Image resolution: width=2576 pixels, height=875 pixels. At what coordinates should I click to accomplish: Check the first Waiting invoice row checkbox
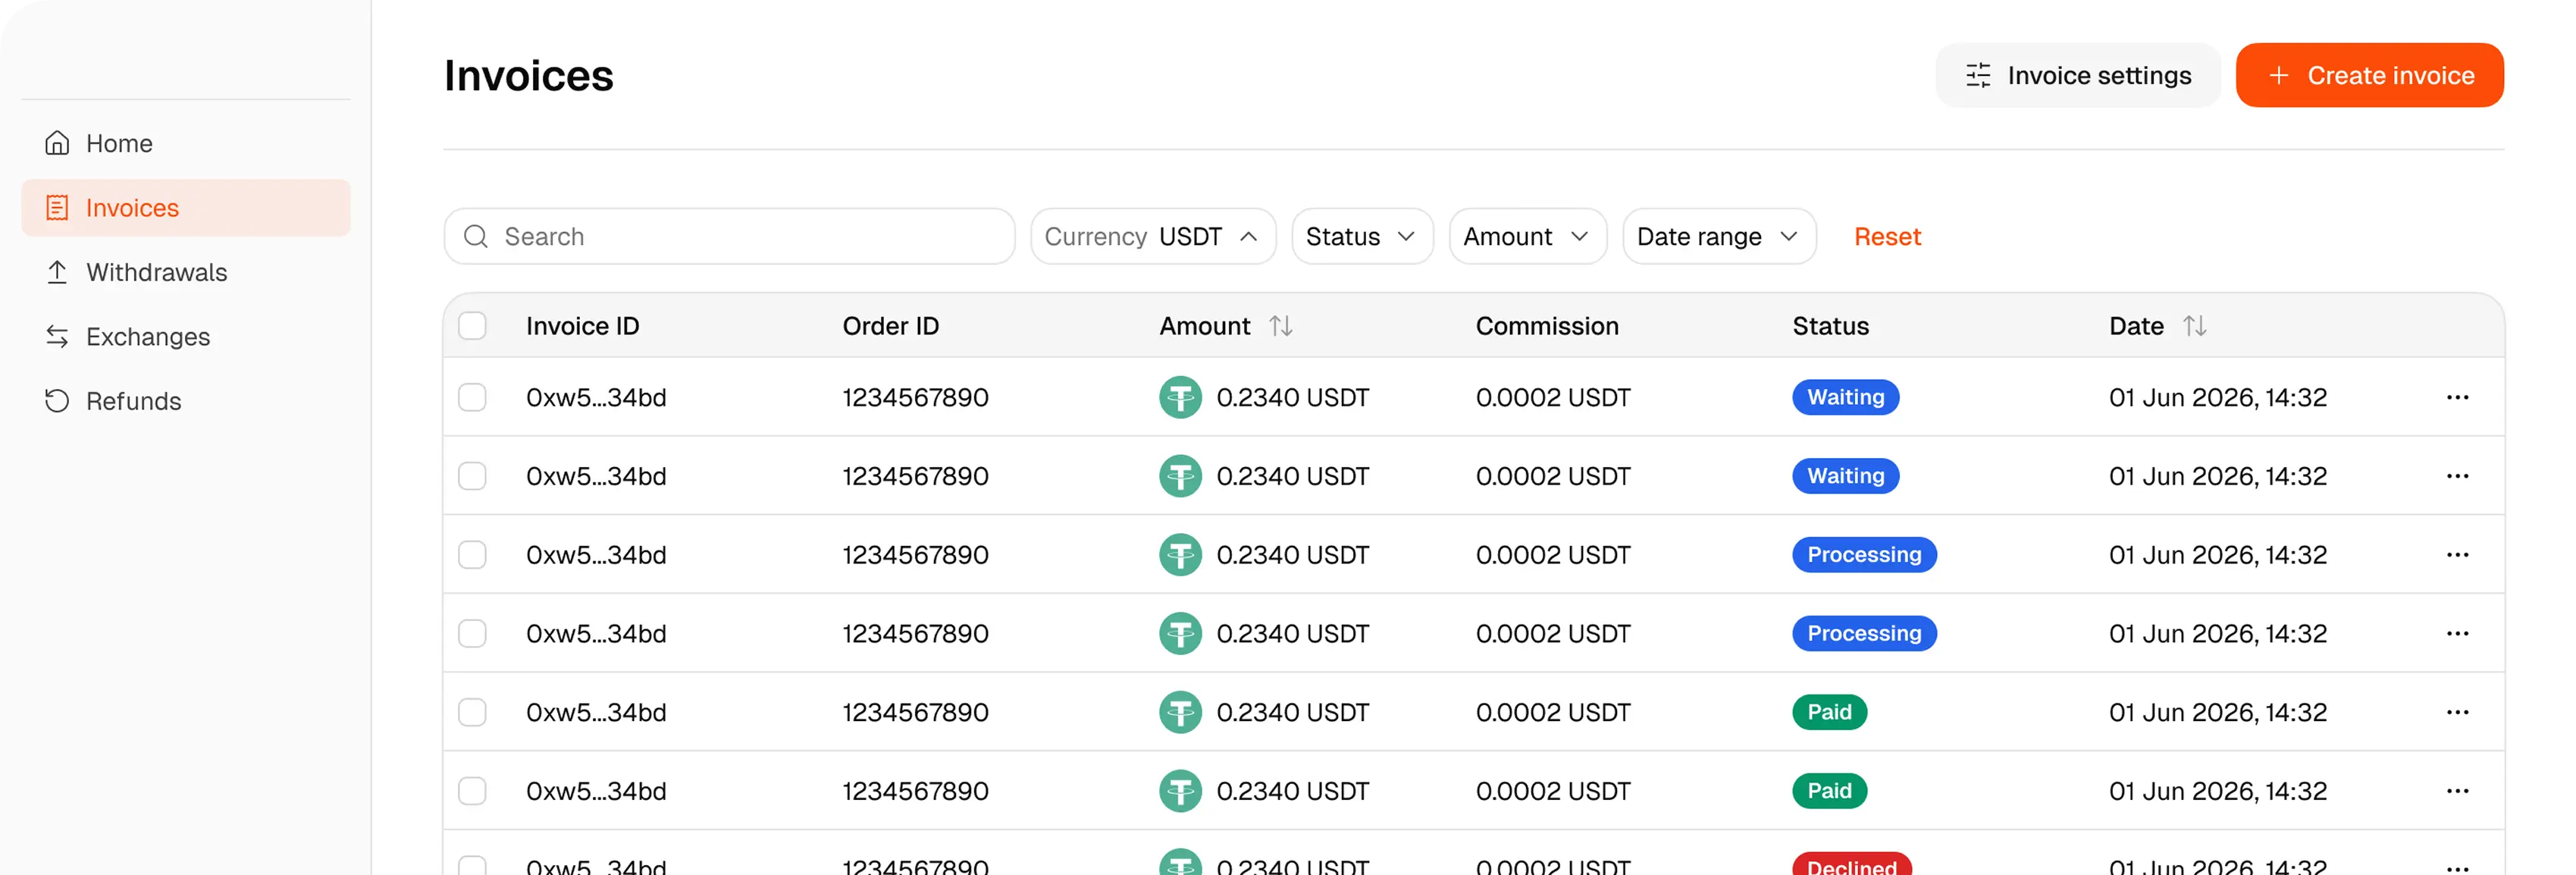[472, 397]
